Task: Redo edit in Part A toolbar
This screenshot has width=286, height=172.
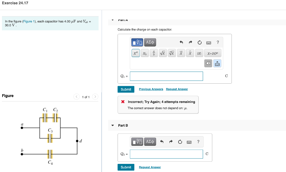Action: point(190,42)
